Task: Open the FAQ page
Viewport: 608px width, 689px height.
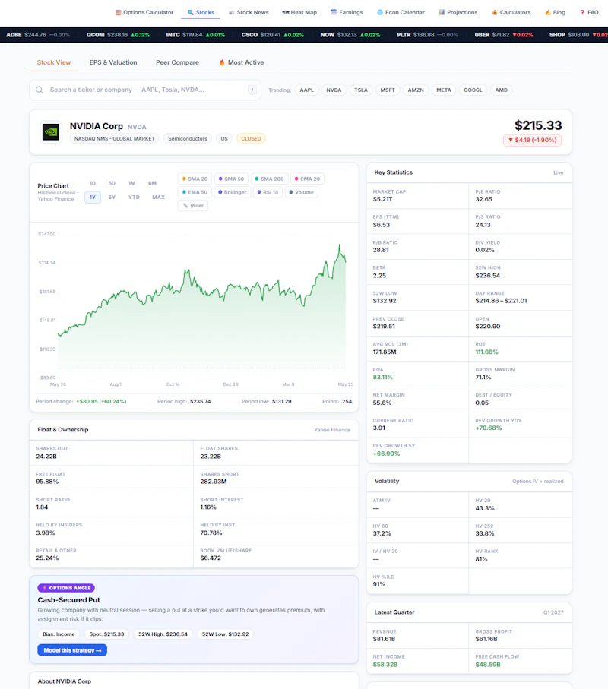Action: (x=589, y=12)
